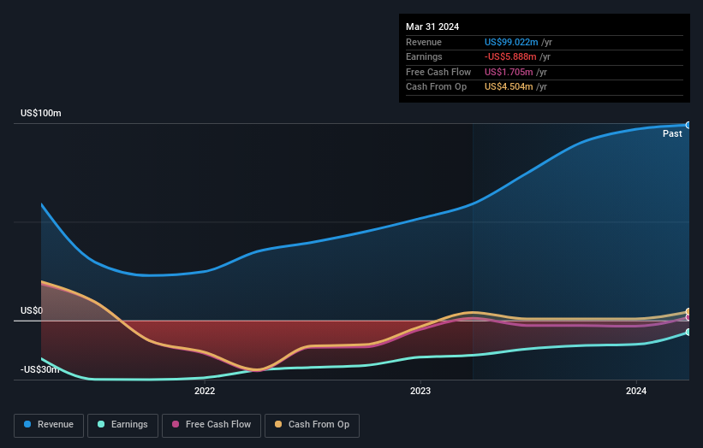Click the US$4.504m cash from op value
The image size is (703, 448).
[x=509, y=87]
